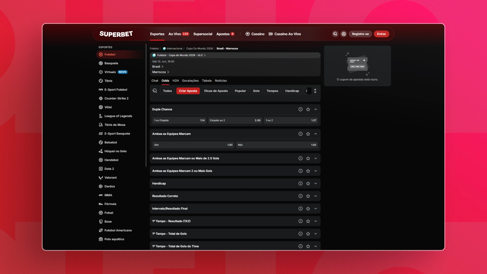Click the expand-all arrows icon after Handicap filter

point(315,91)
